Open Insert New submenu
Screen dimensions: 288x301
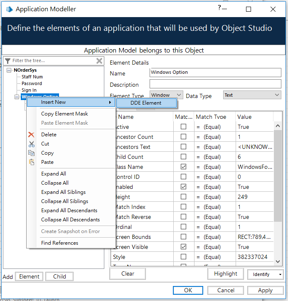[71, 102]
